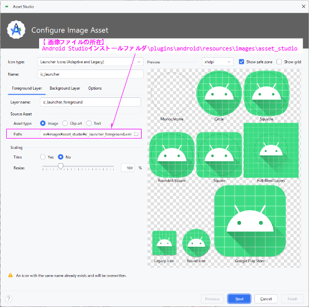Select Text asset type radio button
Screen dimensions: 309x307
click(89, 123)
